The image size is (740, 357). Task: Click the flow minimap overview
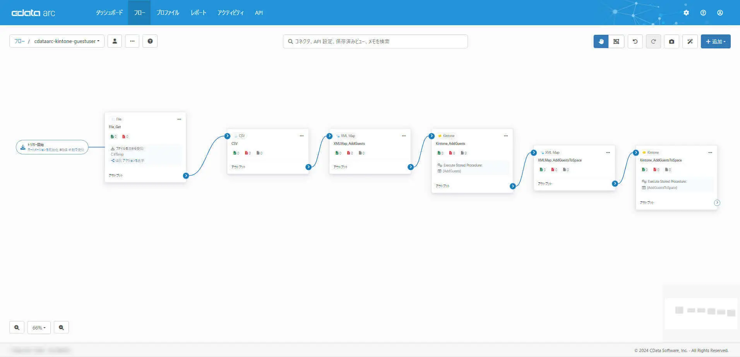coord(701,313)
